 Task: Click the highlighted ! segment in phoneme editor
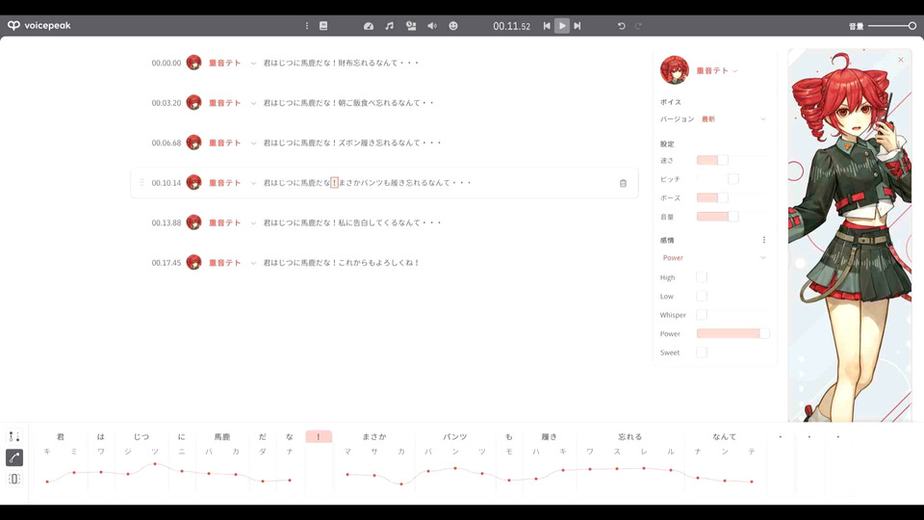point(319,437)
